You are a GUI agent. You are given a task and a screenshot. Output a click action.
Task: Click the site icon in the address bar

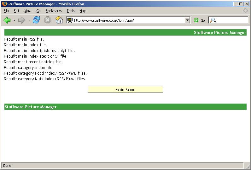(70, 20)
